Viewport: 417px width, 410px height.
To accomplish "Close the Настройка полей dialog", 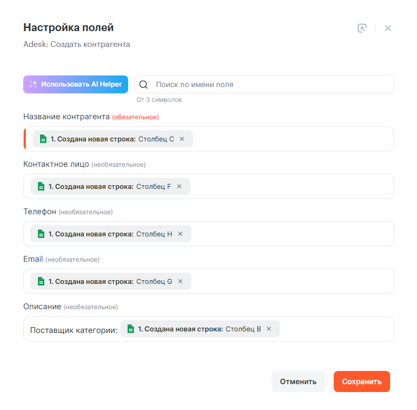I will click(388, 28).
